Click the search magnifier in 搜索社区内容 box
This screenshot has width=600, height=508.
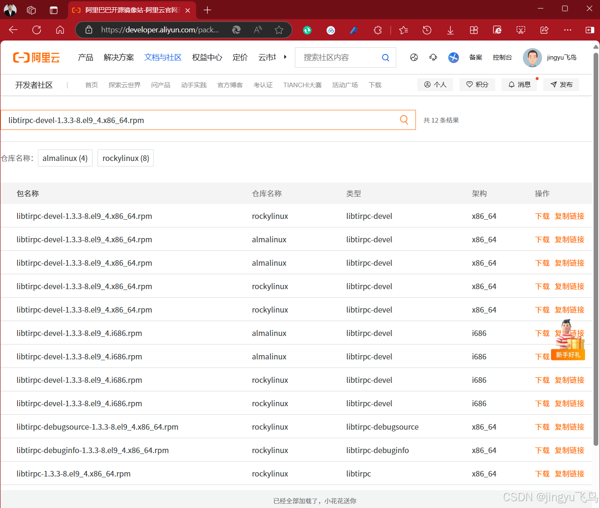[386, 57]
